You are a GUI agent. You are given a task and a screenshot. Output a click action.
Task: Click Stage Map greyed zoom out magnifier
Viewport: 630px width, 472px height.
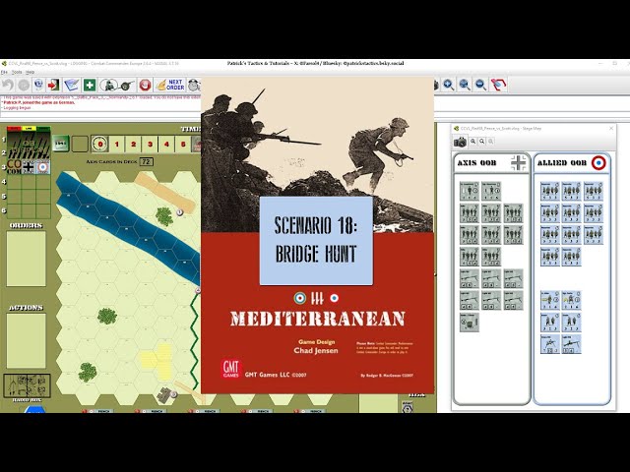(490, 142)
